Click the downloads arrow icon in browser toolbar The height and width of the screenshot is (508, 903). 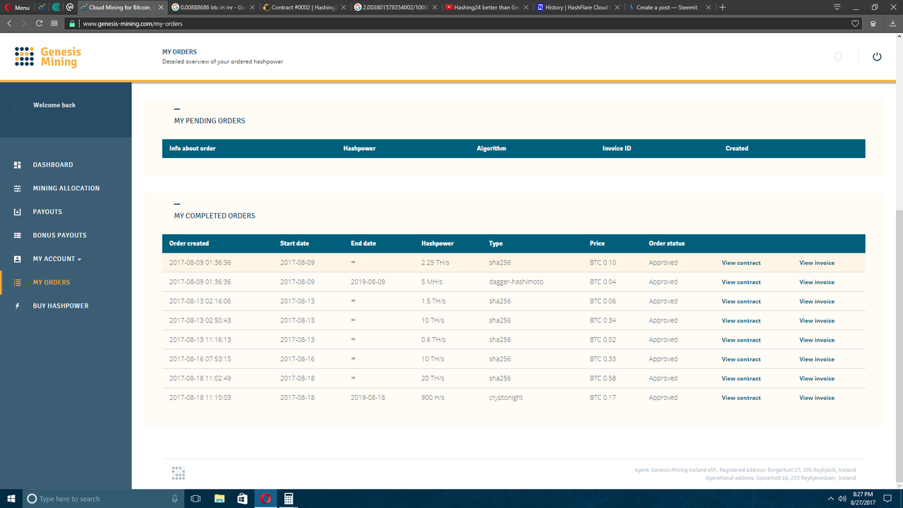click(892, 23)
